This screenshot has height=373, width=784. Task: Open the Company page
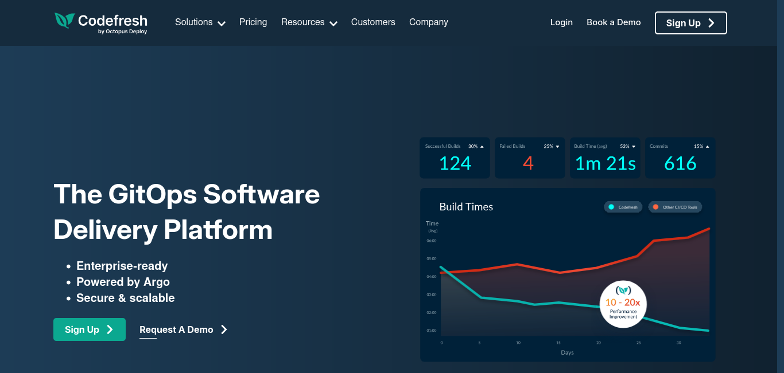[x=429, y=22]
